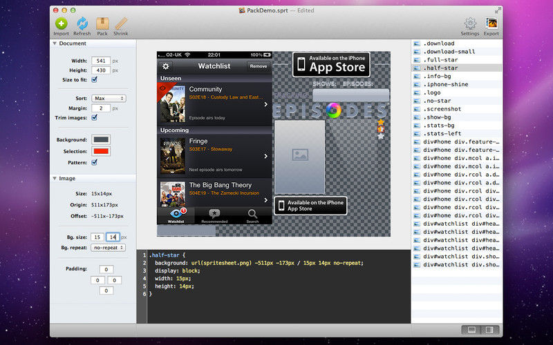Collapse the Image section triangle
553x345 pixels.
(55, 178)
